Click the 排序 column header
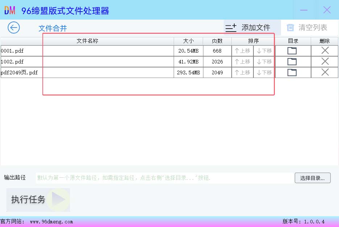Image resolution: width=339 pixels, height=227 pixels. point(253,41)
